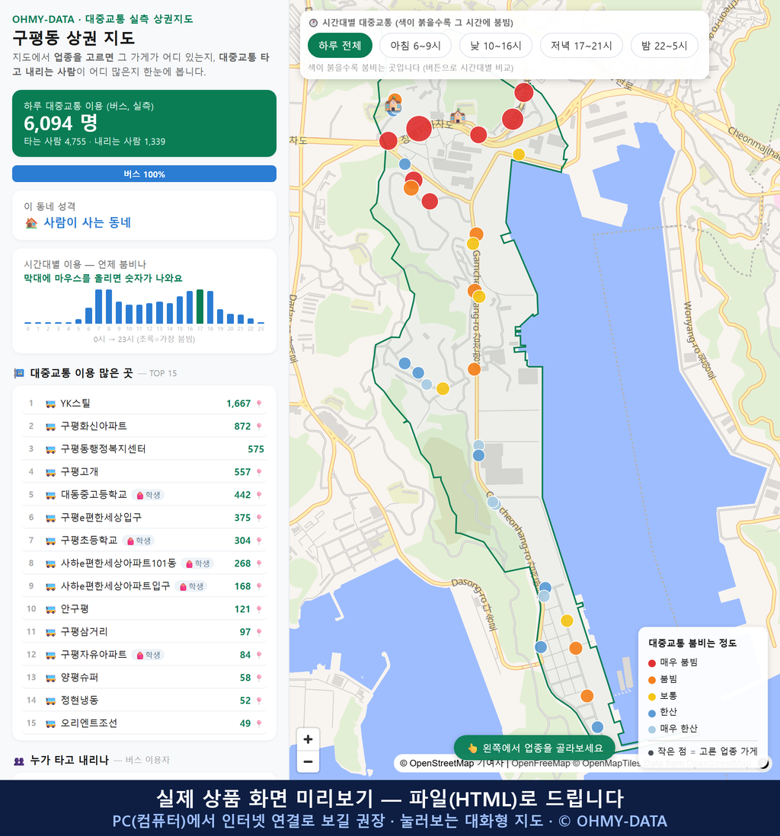Click the pin icon in the 구평e편한세상입구 row
The image size is (780, 836).
click(259, 518)
